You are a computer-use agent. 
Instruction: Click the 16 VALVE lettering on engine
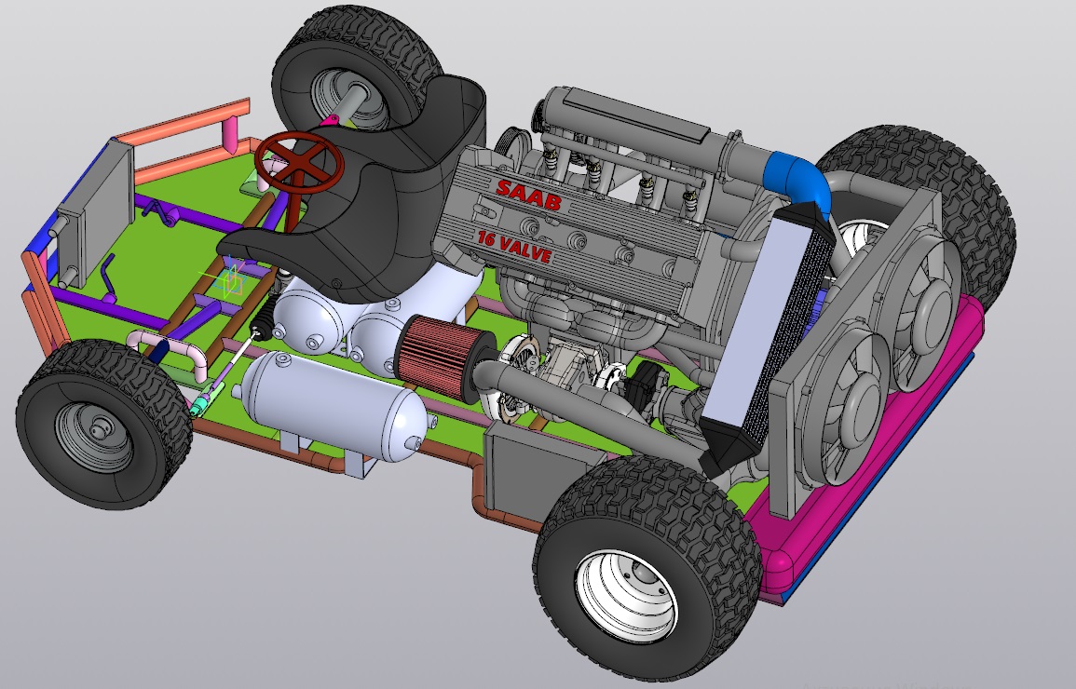514,248
